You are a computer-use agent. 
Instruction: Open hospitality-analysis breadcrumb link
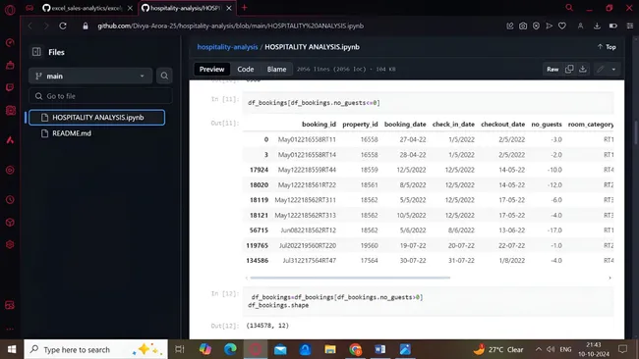[x=227, y=47]
